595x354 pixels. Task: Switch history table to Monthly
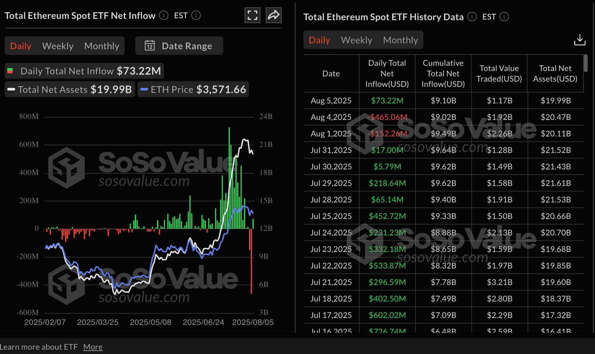coord(400,40)
